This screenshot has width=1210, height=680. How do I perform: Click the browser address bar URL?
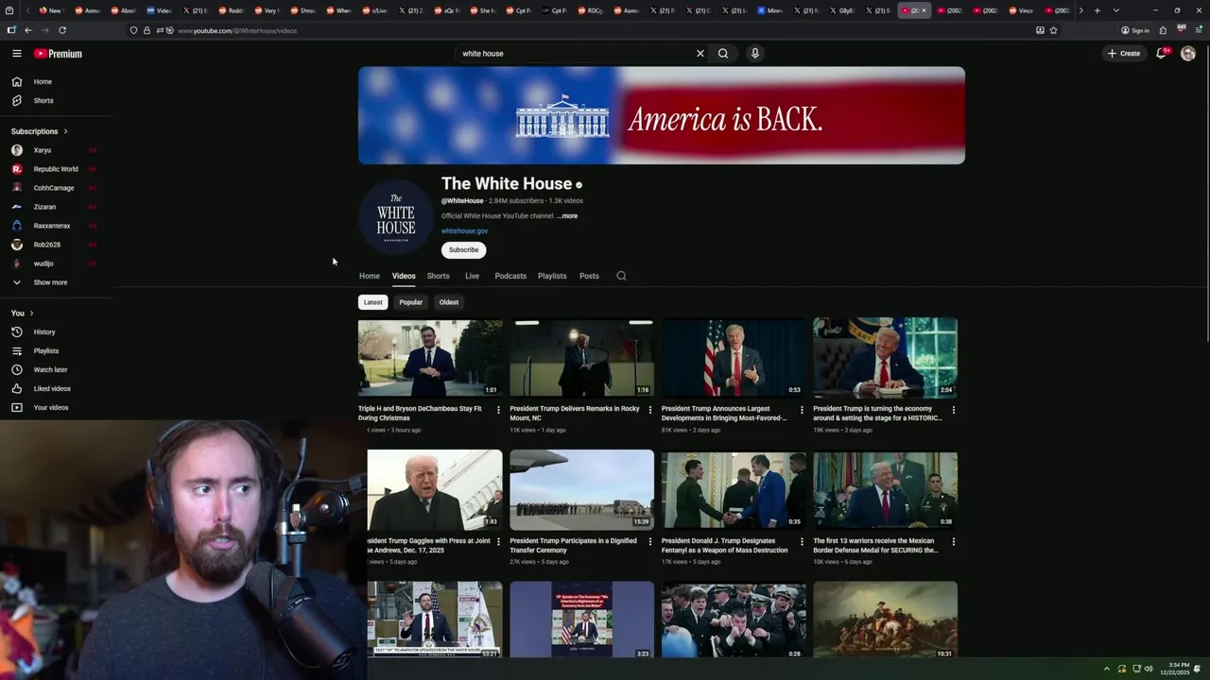pos(237,30)
